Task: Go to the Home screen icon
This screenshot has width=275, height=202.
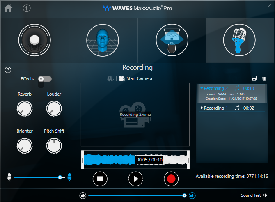Action: coord(9,8)
